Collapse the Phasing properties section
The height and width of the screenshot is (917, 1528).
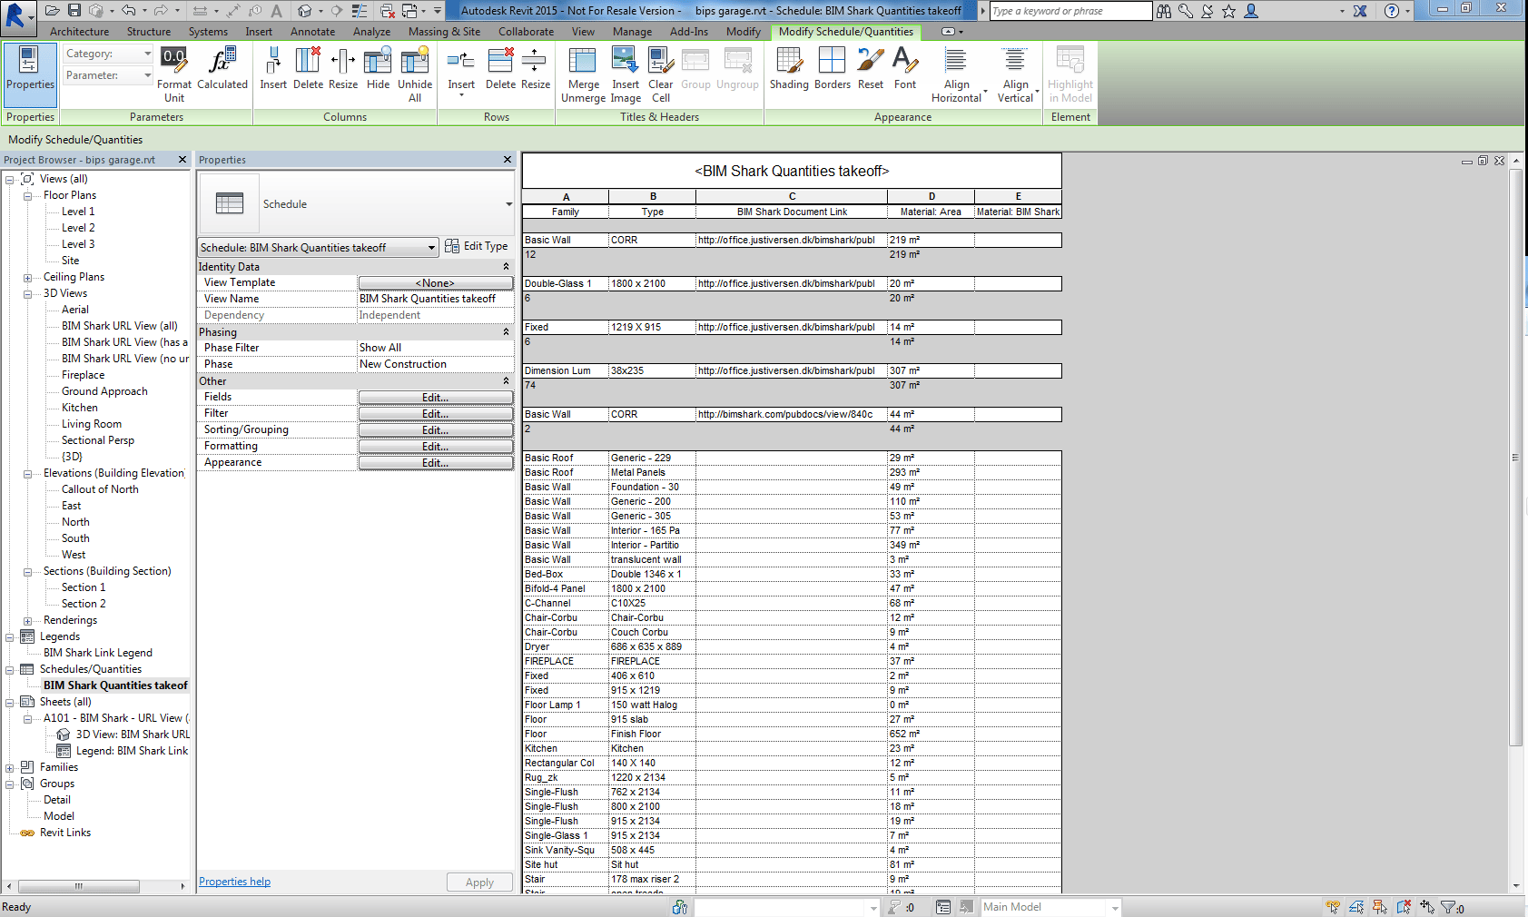(507, 332)
